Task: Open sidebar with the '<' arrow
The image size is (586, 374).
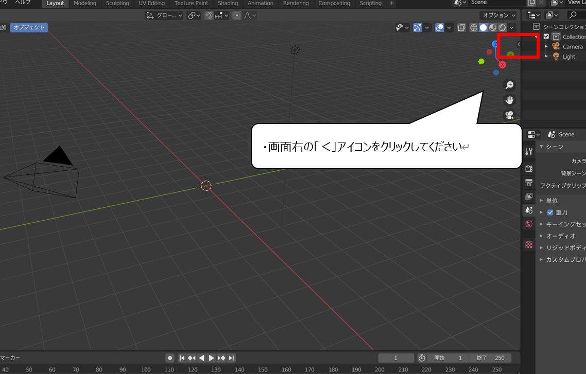Action: (519, 44)
